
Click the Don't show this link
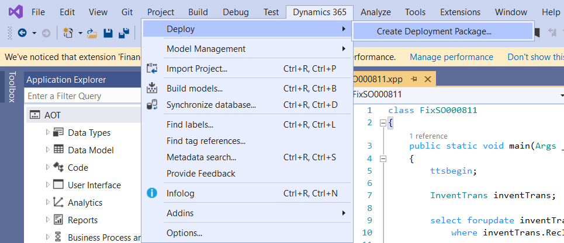tap(535, 57)
